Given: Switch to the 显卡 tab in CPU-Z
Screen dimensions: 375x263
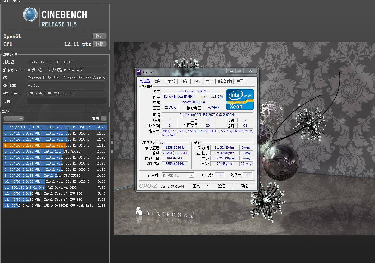Looking at the screenshot, I should click(209, 81).
